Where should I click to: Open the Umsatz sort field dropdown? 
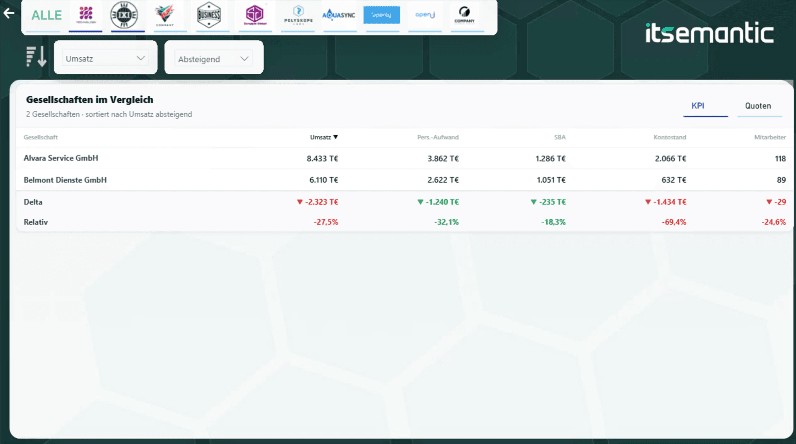point(105,58)
